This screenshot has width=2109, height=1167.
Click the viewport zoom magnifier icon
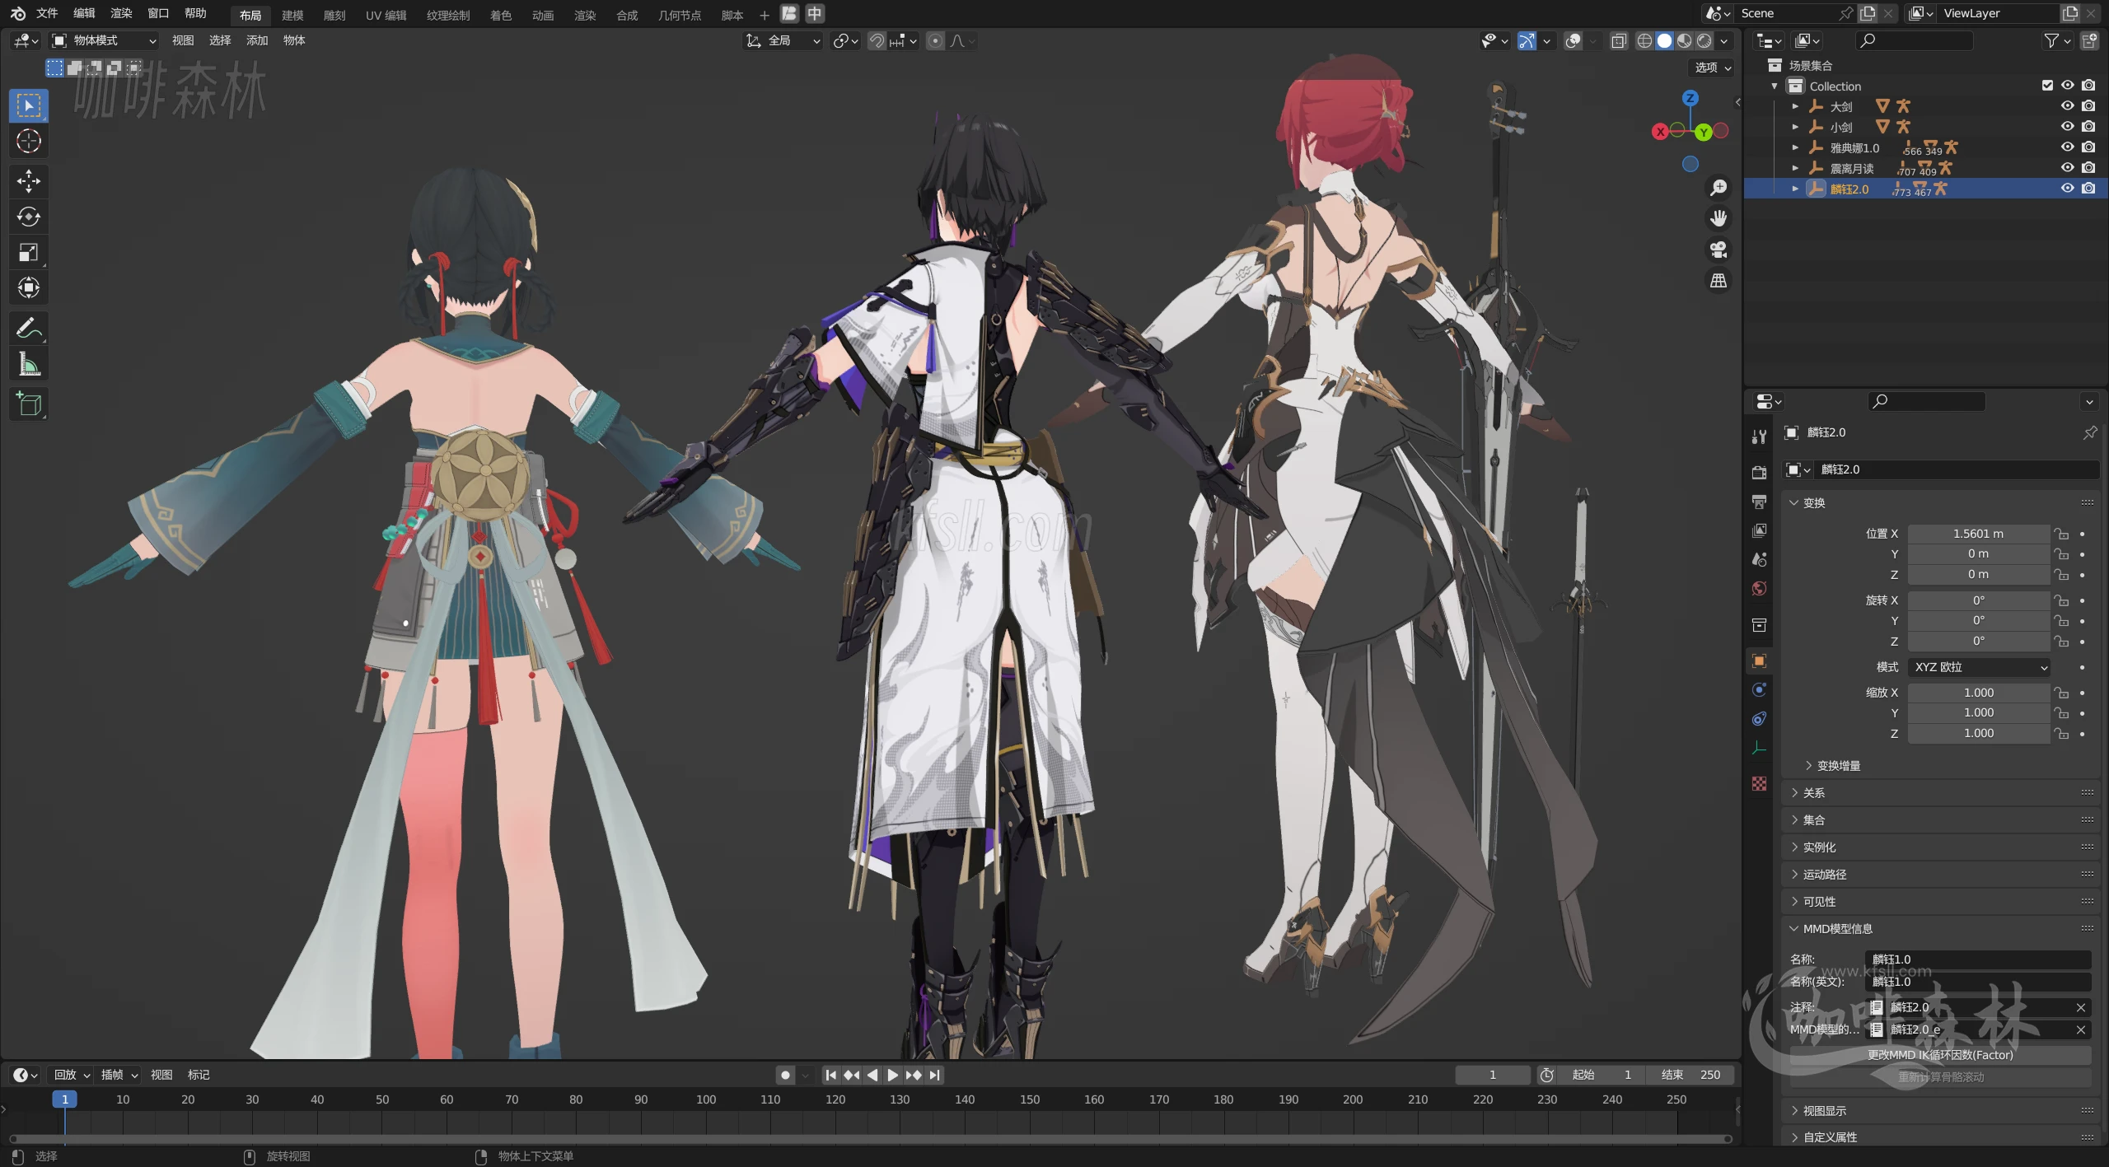tap(1719, 188)
